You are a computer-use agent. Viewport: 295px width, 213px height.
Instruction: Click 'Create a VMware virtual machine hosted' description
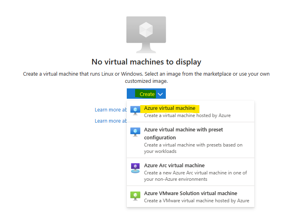point(197,201)
